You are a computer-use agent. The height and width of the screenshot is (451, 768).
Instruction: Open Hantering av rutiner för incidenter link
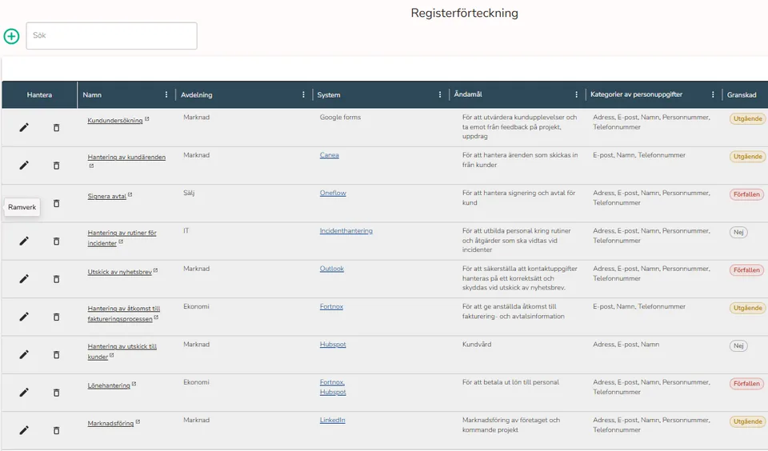[122, 238]
